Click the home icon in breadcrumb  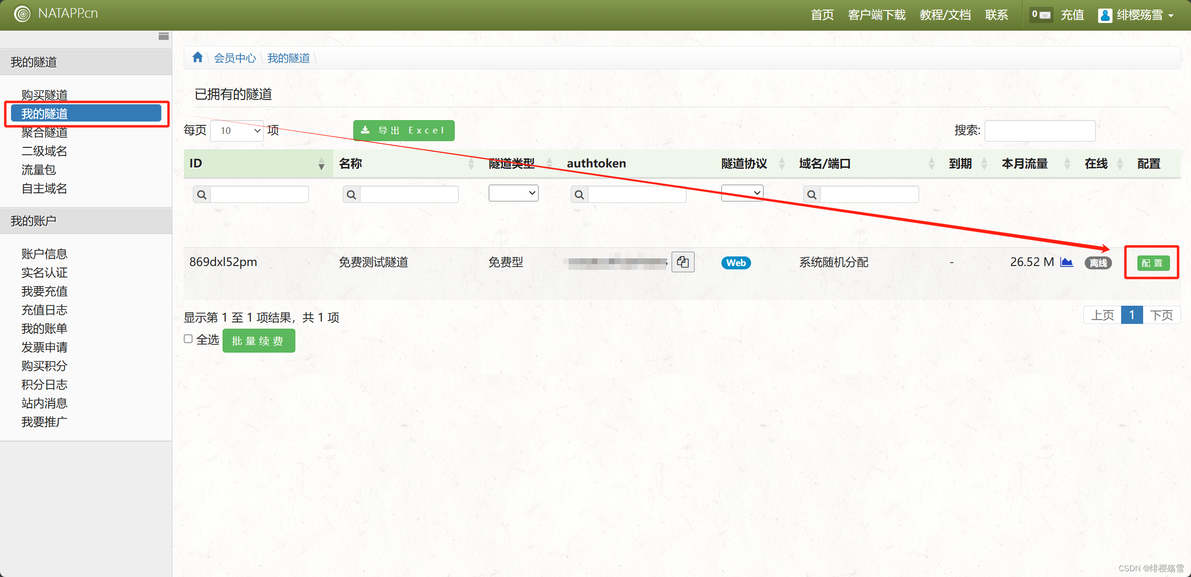pos(197,58)
